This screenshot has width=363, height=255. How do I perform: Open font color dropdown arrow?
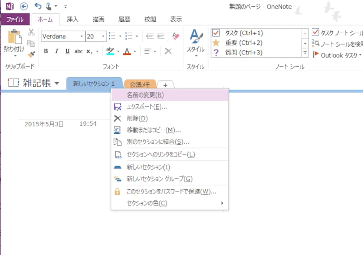(x=135, y=51)
